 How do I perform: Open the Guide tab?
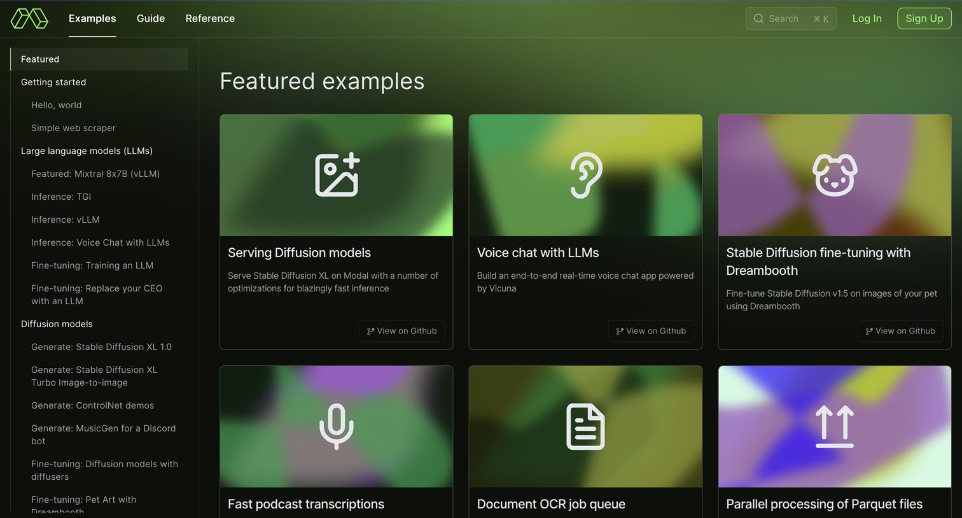coord(151,18)
